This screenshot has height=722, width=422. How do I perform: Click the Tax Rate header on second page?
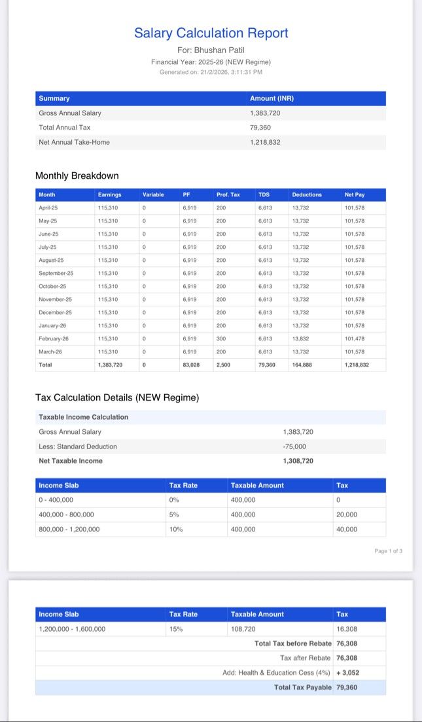coord(183,614)
